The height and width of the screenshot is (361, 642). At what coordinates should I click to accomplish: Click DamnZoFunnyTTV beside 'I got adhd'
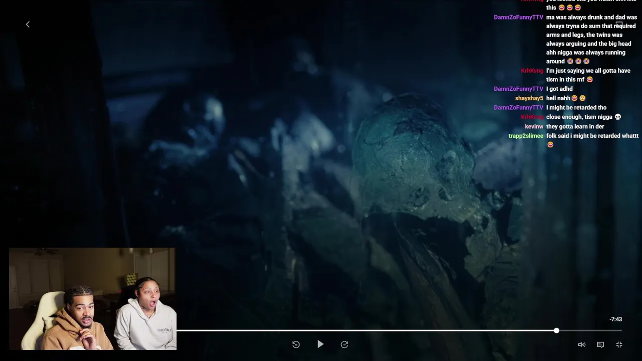click(x=518, y=89)
